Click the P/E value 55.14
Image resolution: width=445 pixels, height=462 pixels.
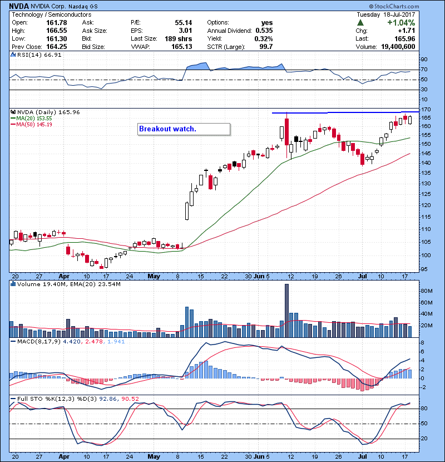tap(183, 23)
